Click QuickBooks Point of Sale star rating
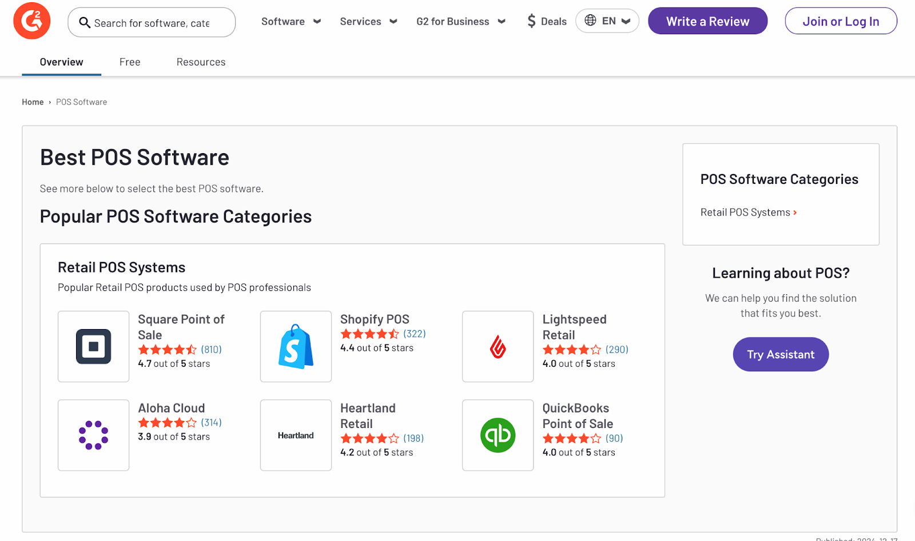915x541 pixels. (x=572, y=438)
